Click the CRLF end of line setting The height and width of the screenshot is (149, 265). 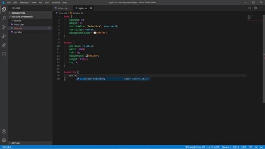[243, 147]
